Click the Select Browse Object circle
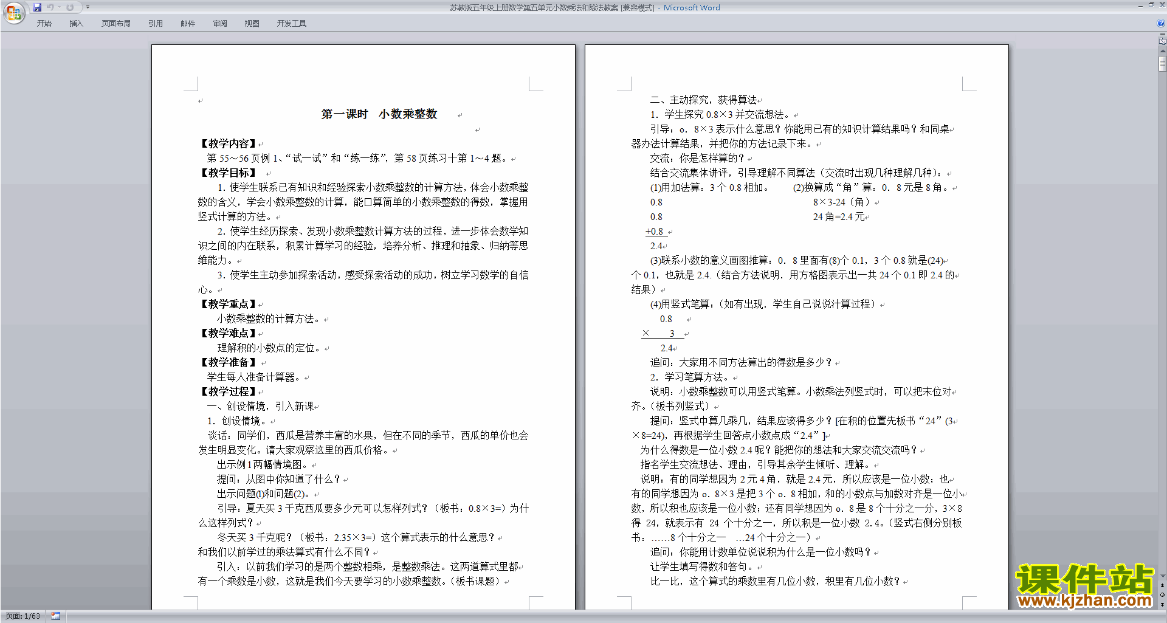Image resolution: width=1167 pixels, height=623 pixels. (x=1162, y=595)
